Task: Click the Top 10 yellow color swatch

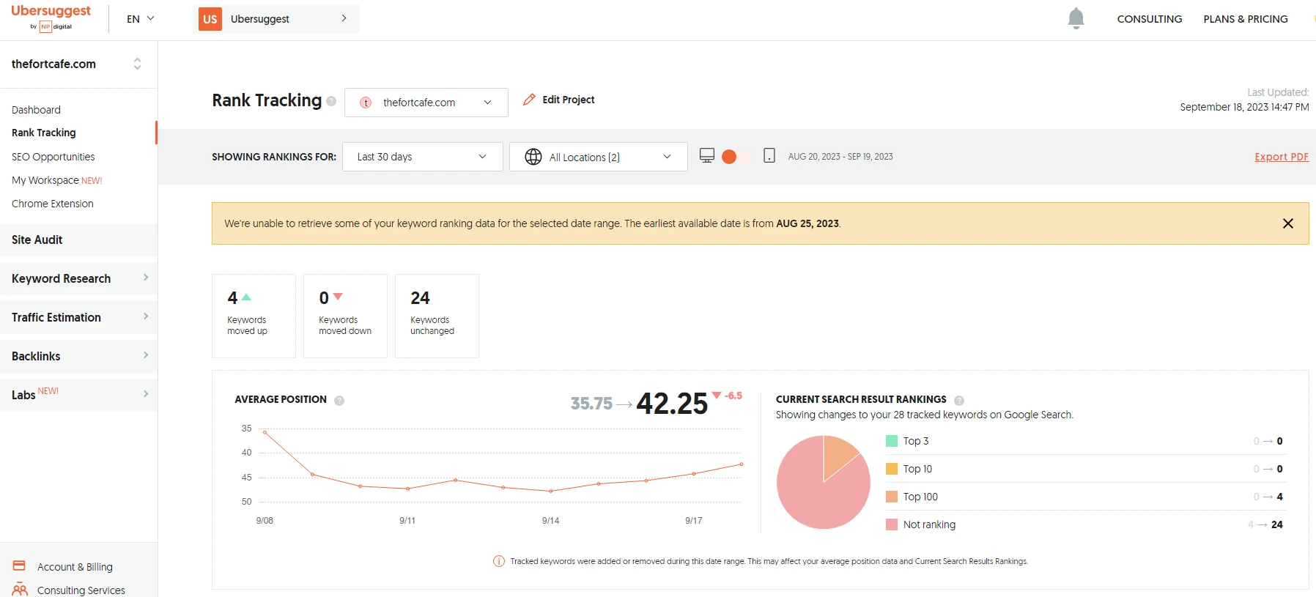Action: (x=892, y=469)
